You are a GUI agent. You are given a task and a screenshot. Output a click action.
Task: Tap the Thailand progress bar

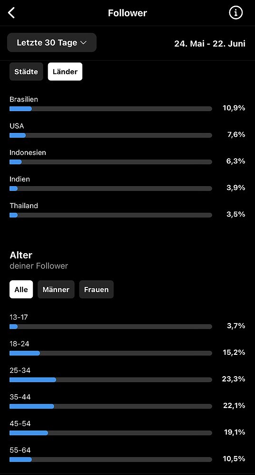[x=111, y=215]
